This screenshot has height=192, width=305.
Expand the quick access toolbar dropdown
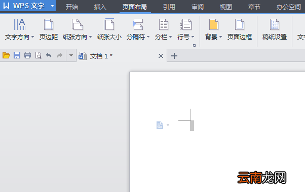pyautogui.click(x=71, y=55)
